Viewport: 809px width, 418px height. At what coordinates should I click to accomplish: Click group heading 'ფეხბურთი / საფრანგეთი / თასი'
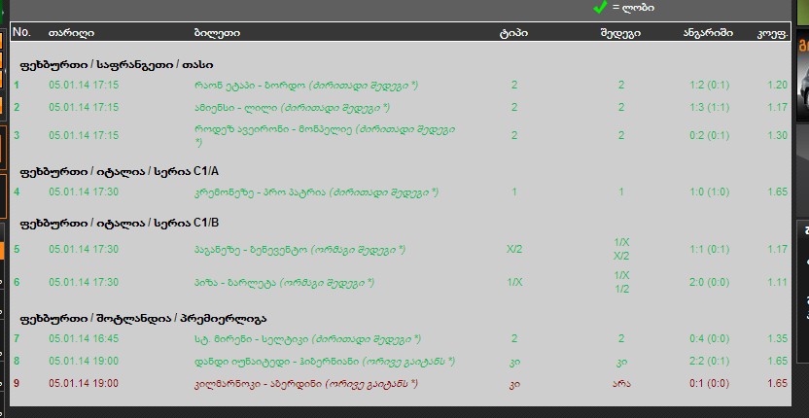[117, 65]
